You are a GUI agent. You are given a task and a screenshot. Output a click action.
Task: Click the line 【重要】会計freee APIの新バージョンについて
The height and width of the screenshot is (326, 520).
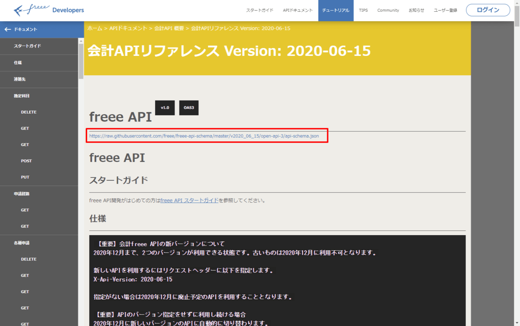[x=159, y=244]
